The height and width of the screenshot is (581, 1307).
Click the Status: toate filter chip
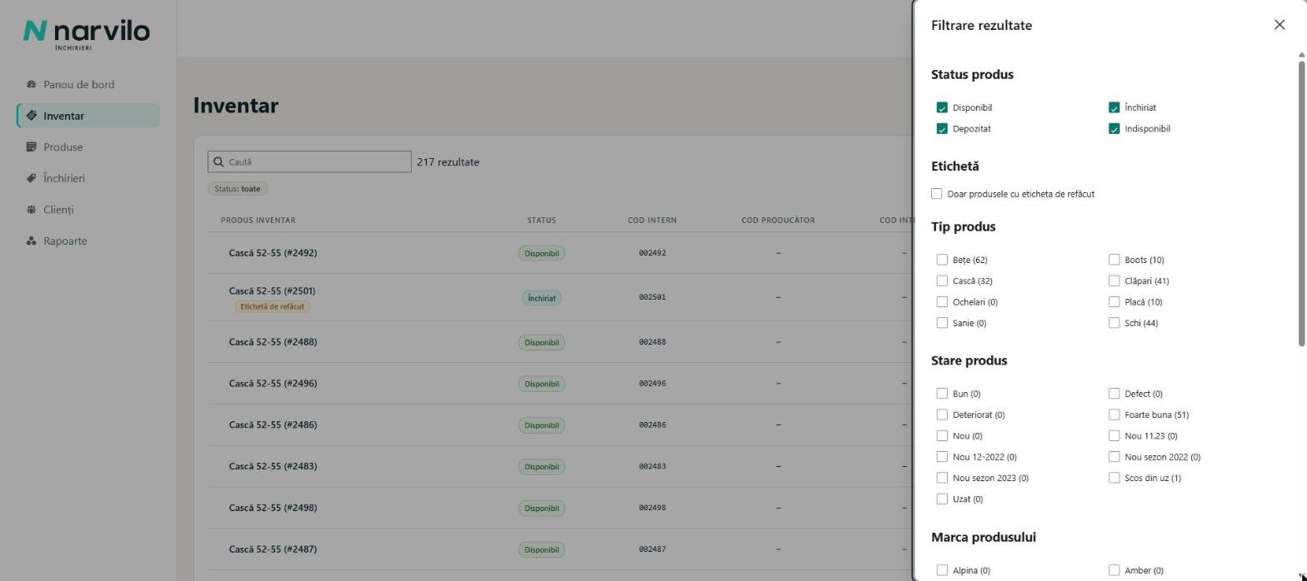(x=238, y=189)
